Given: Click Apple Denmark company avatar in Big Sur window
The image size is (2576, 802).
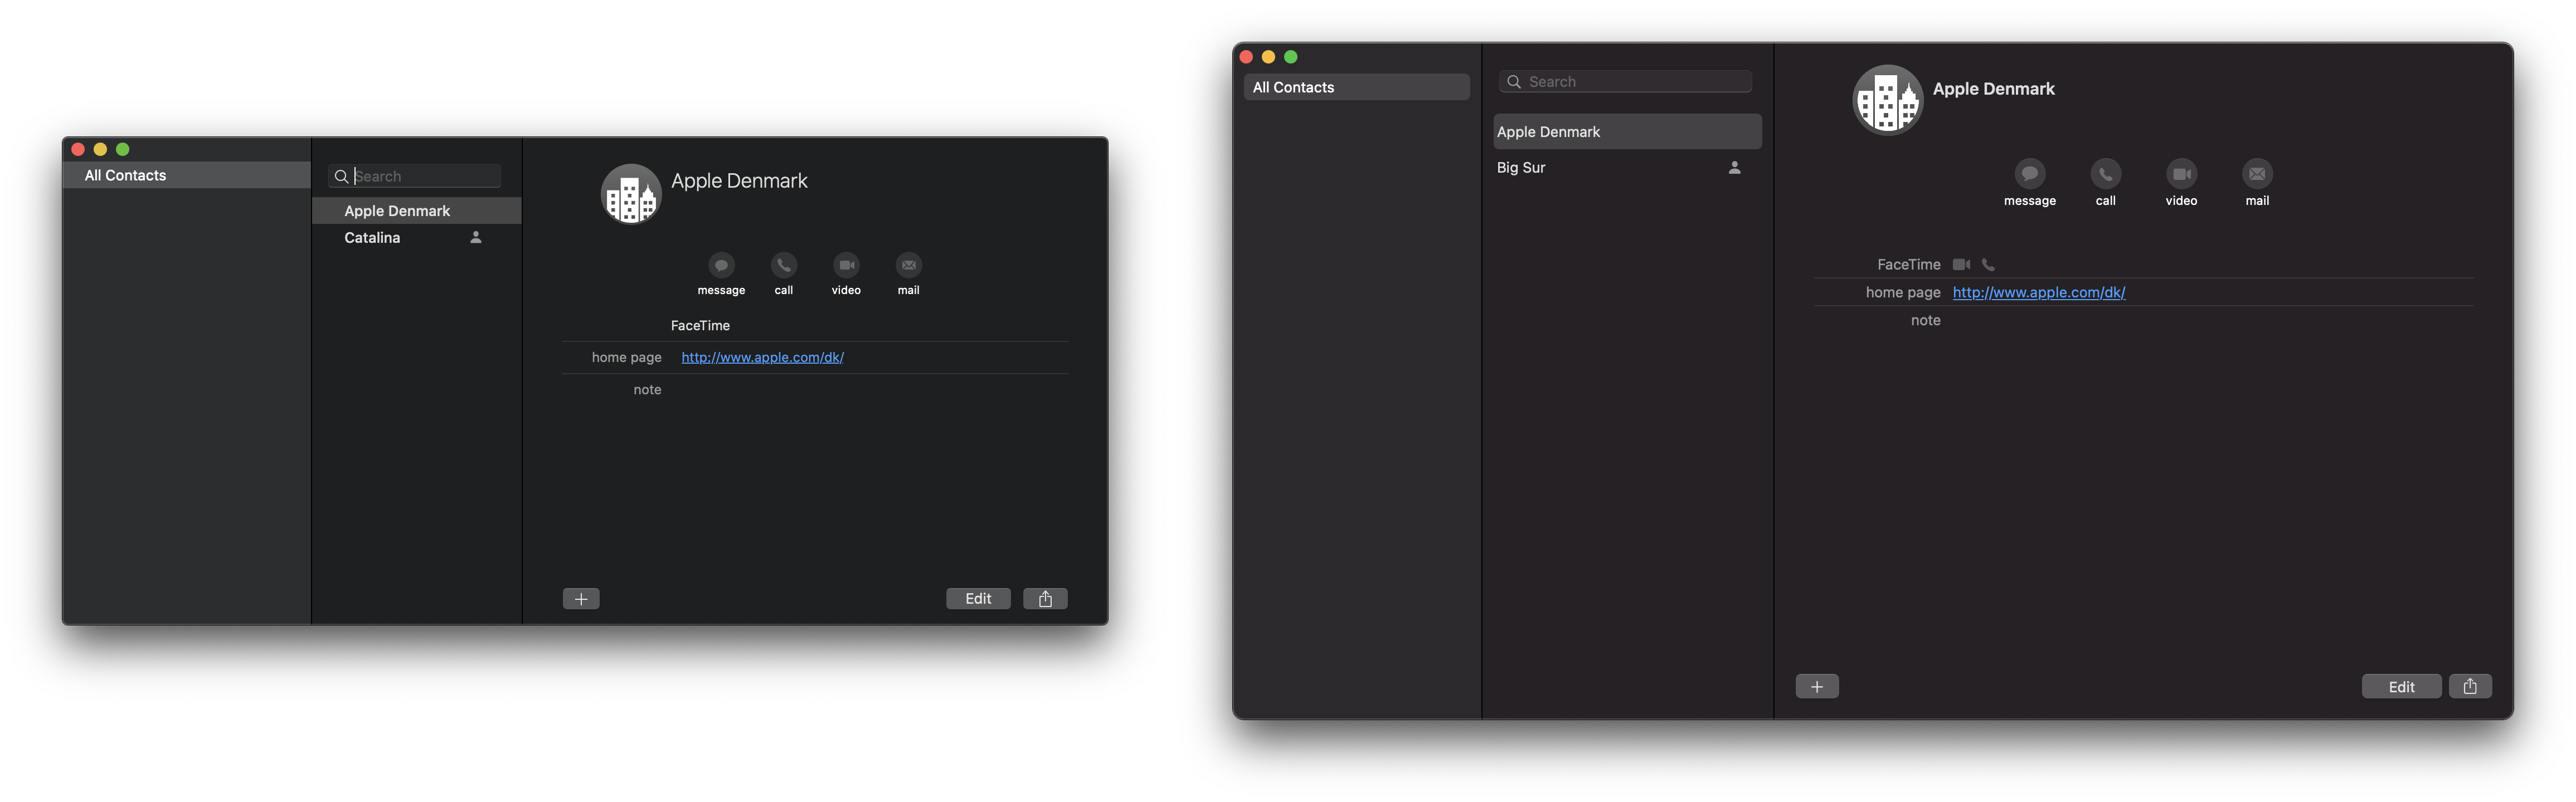Looking at the screenshot, I should (x=1887, y=100).
